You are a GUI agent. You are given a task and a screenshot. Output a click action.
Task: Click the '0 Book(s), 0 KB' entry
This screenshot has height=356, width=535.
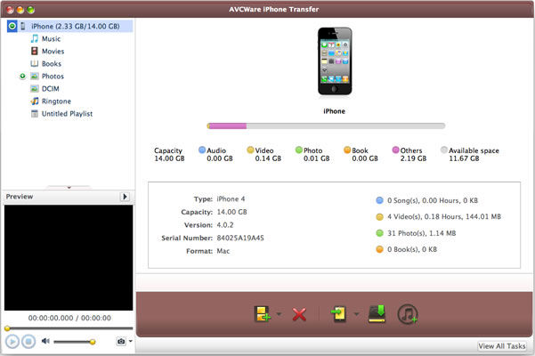click(x=412, y=249)
